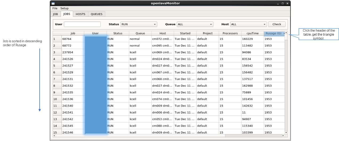Screen dimensions: 339x141
Task: Click cpuTime value 75889
Action: tap(253, 92)
